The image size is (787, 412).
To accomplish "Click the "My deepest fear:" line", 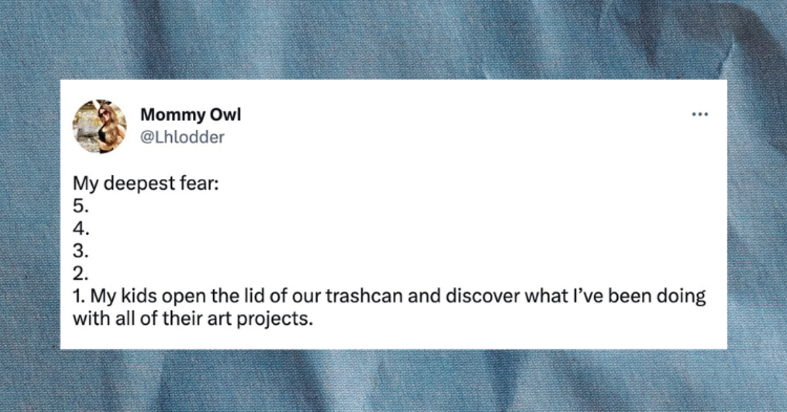I will (x=145, y=185).
